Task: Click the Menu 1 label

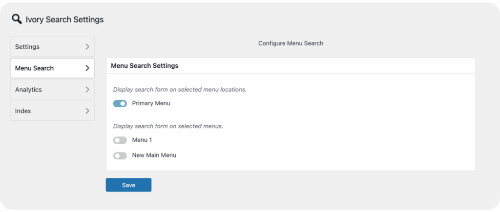Action: (142, 140)
